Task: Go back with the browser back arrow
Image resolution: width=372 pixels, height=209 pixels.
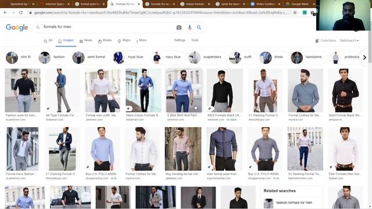Action: point(5,12)
